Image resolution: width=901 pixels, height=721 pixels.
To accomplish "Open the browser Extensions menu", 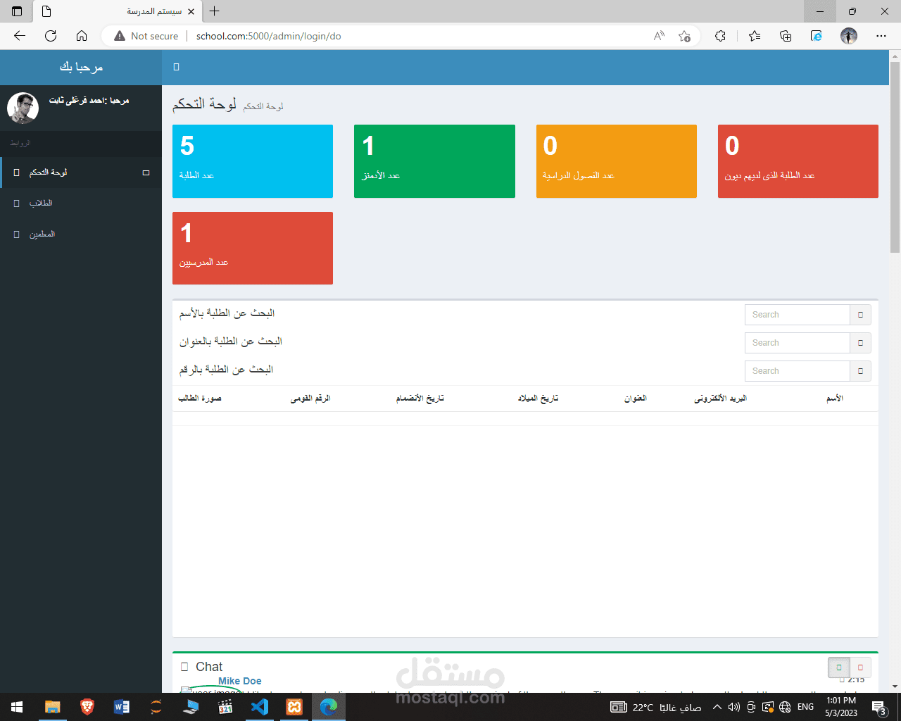I will (720, 36).
